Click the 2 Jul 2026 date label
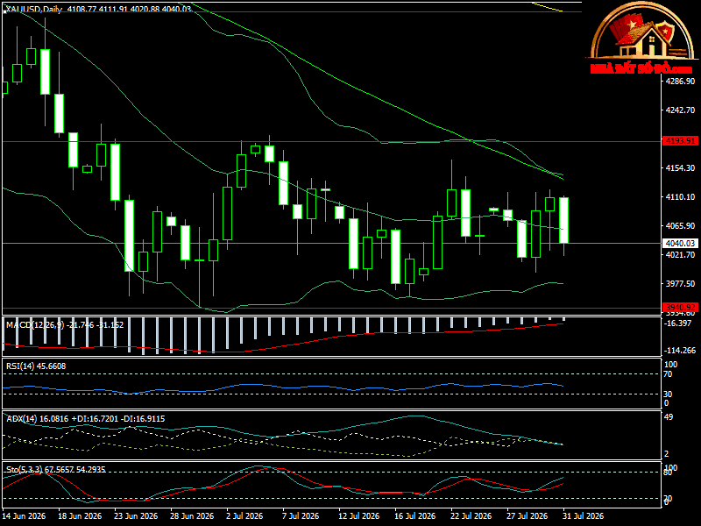The image size is (701, 526). coord(244,516)
